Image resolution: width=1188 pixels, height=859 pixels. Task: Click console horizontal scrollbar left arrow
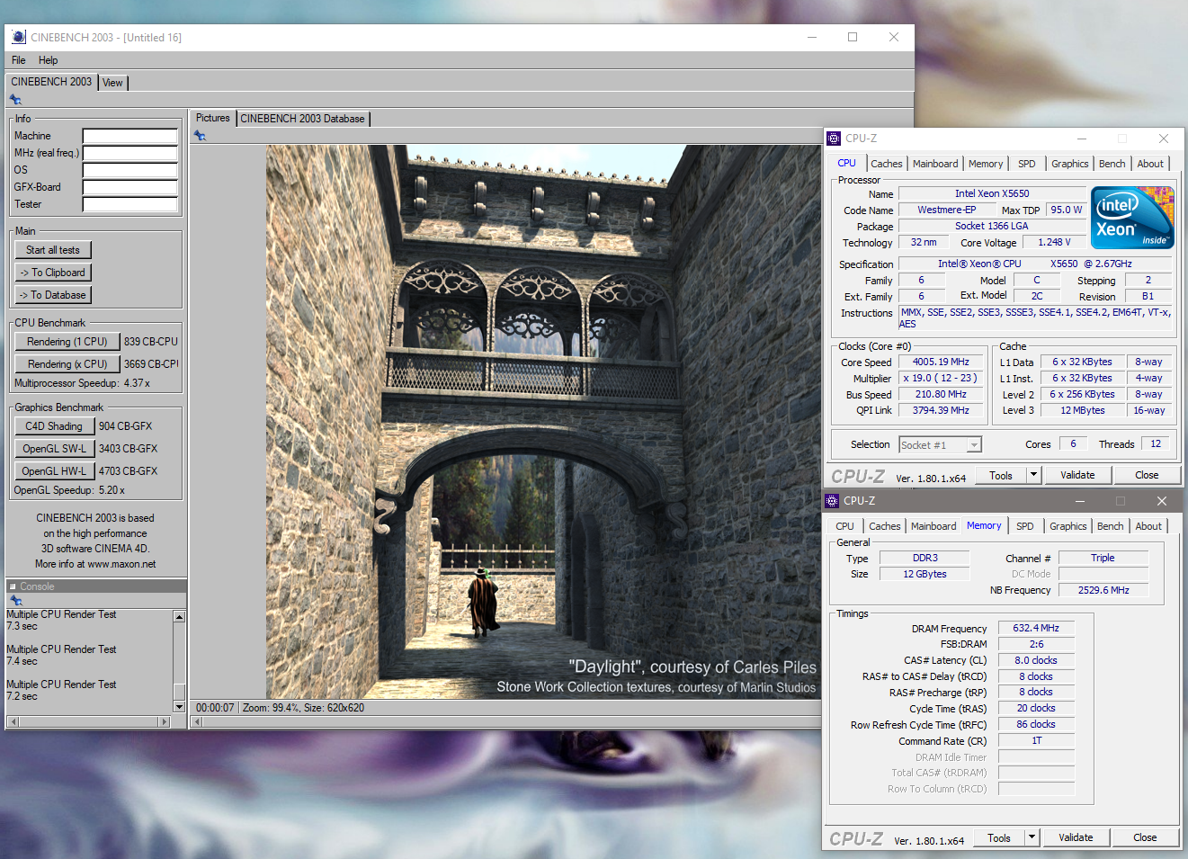13,721
